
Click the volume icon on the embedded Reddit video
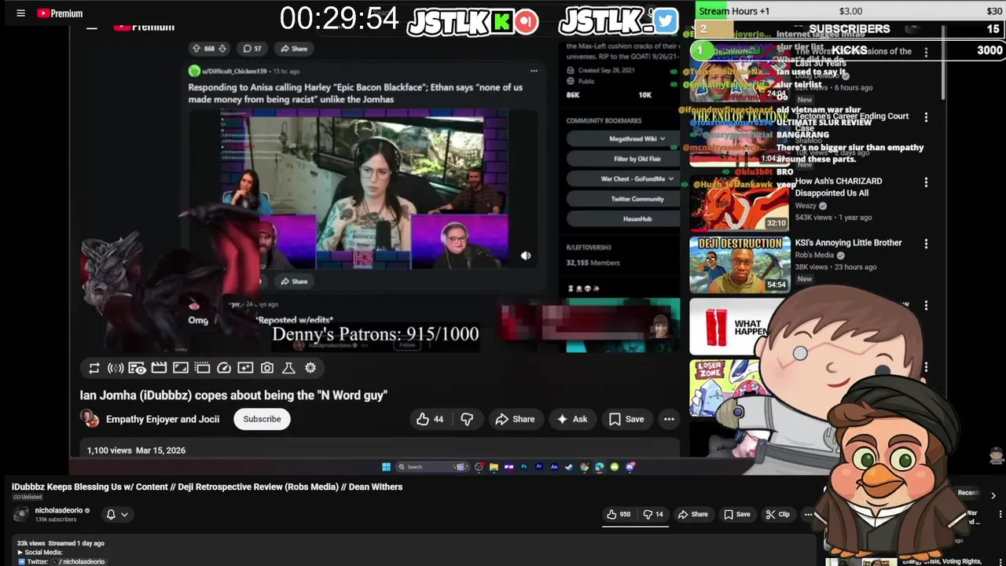point(526,255)
